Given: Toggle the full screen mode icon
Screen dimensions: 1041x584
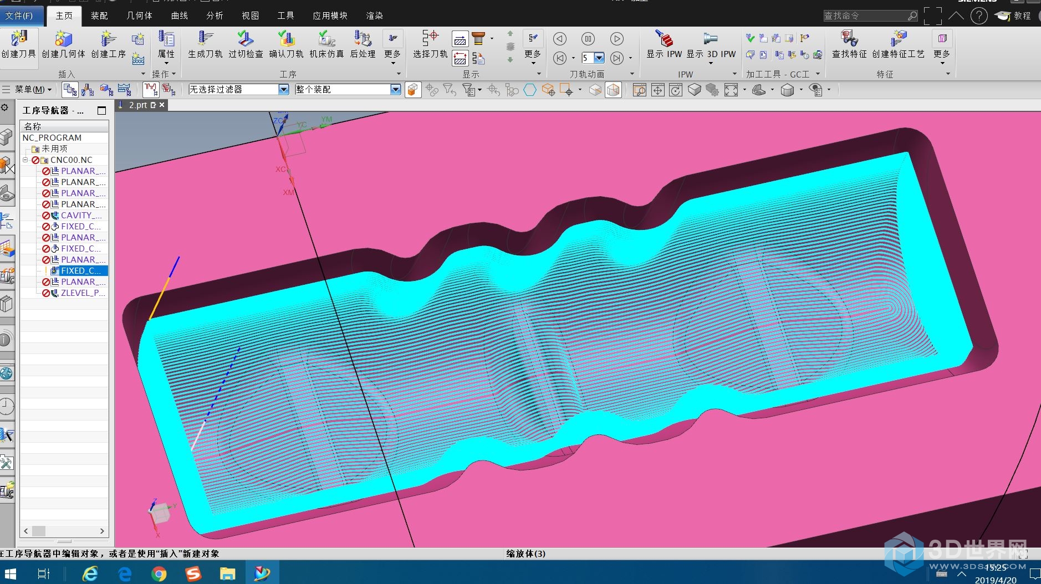Looking at the screenshot, I should pyautogui.click(x=932, y=16).
